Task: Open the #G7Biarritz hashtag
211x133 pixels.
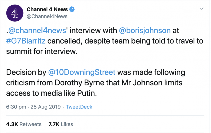Action: click(x=26, y=41)
